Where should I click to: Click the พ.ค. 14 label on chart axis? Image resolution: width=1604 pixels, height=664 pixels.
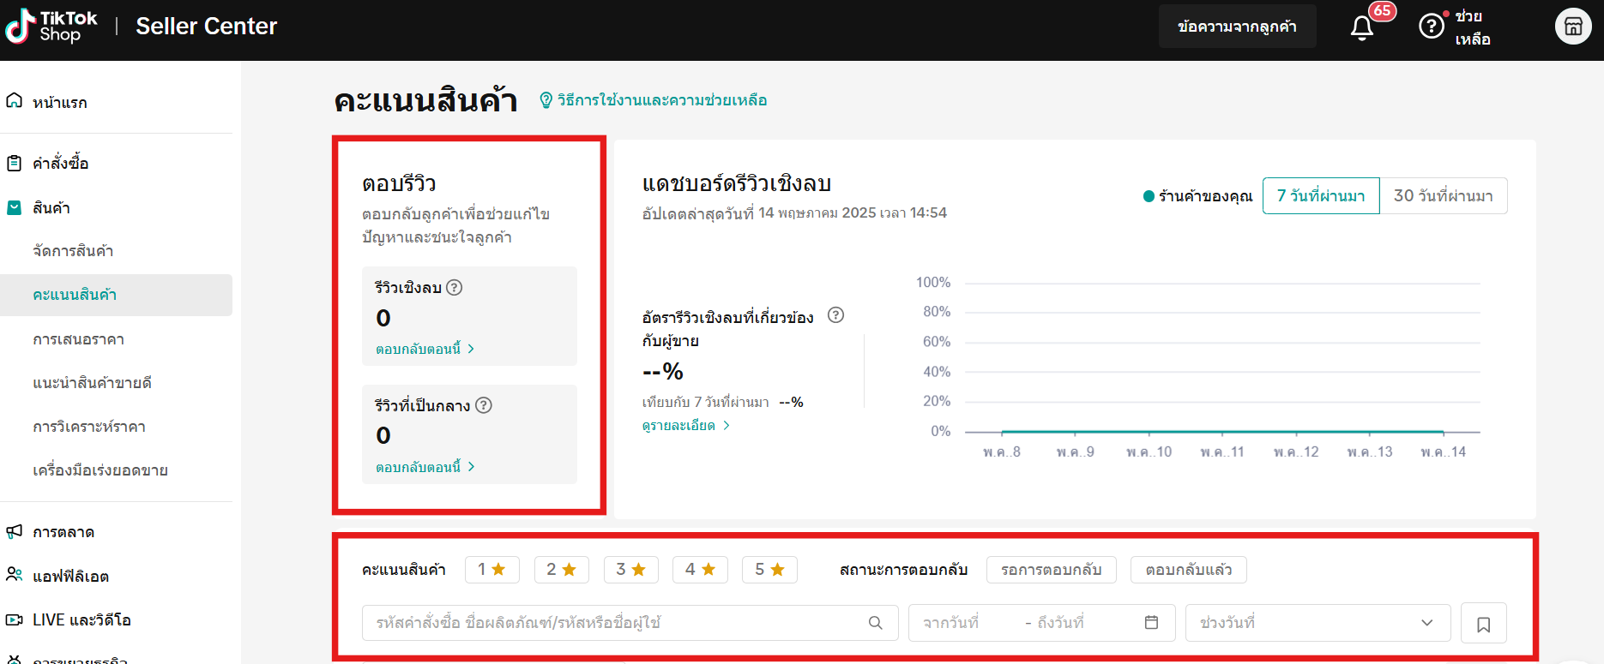(1444, 452)
